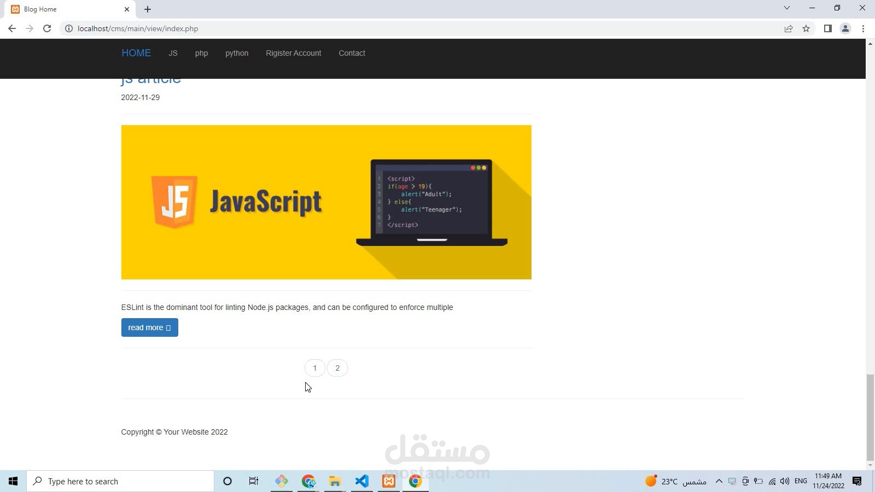The height and width of the screenshot is (492, 875).
Task: Click the scrollbar down arrow
Action: pos(870,465)
